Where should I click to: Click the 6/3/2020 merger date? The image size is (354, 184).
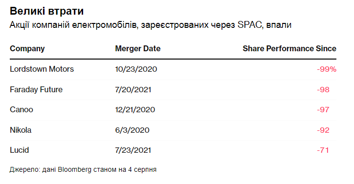click(133, 130)
